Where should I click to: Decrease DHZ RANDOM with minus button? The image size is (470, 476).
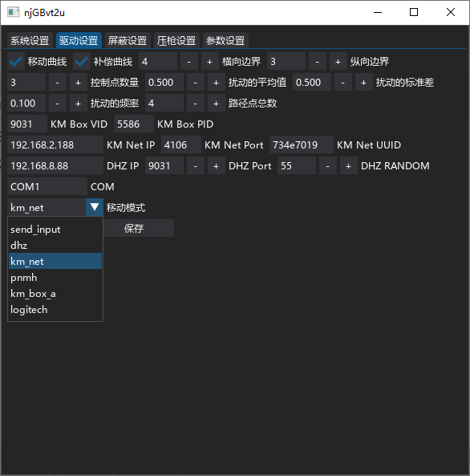pyautogui.click(x=328, y=165)
